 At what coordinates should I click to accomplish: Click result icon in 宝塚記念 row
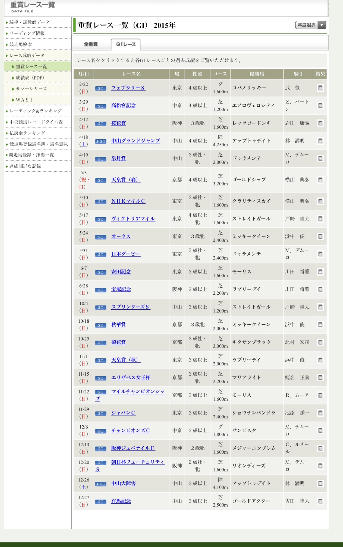click(320, 290)
